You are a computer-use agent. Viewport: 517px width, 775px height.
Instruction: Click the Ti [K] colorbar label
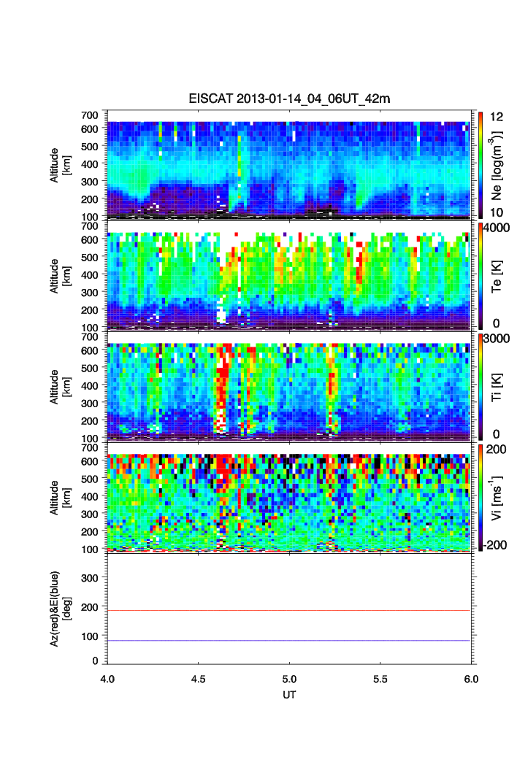[x=497, y=387]
